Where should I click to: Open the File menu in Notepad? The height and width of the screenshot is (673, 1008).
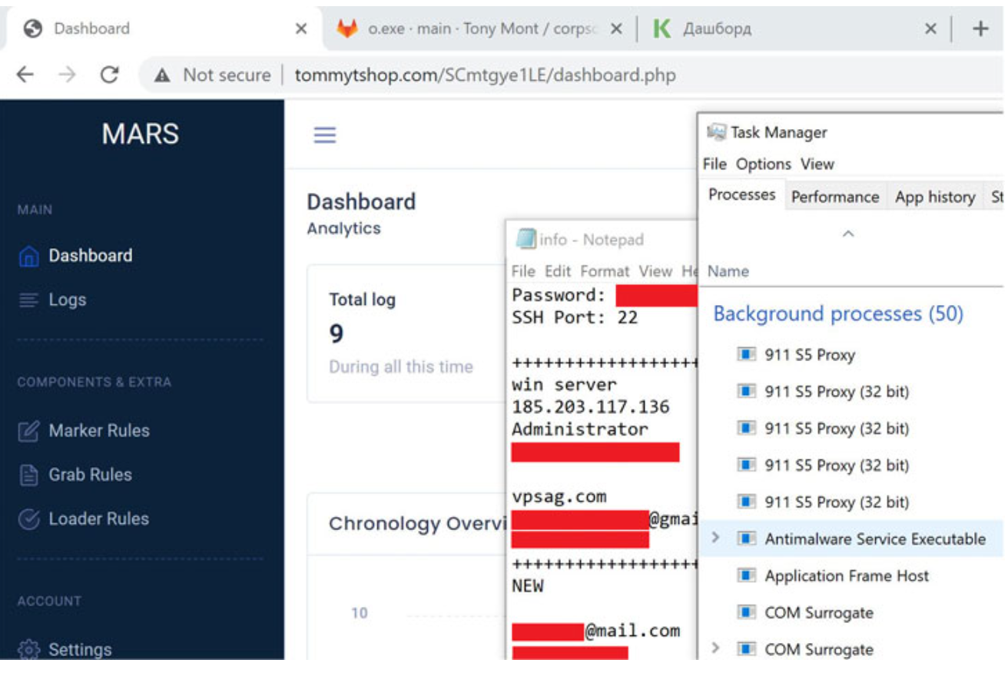[x=523, y=271]
